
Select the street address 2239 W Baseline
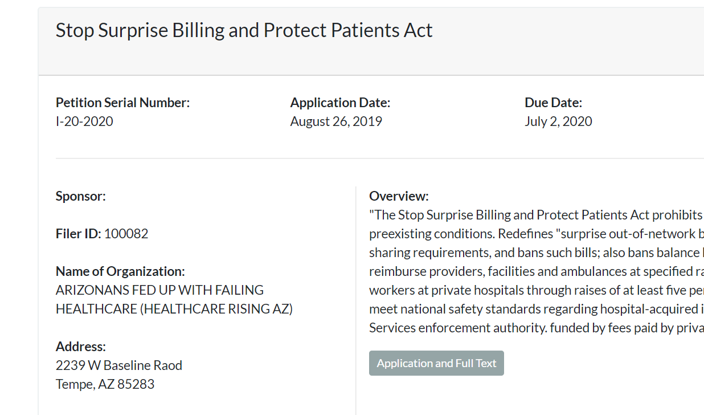click(119, 365)
